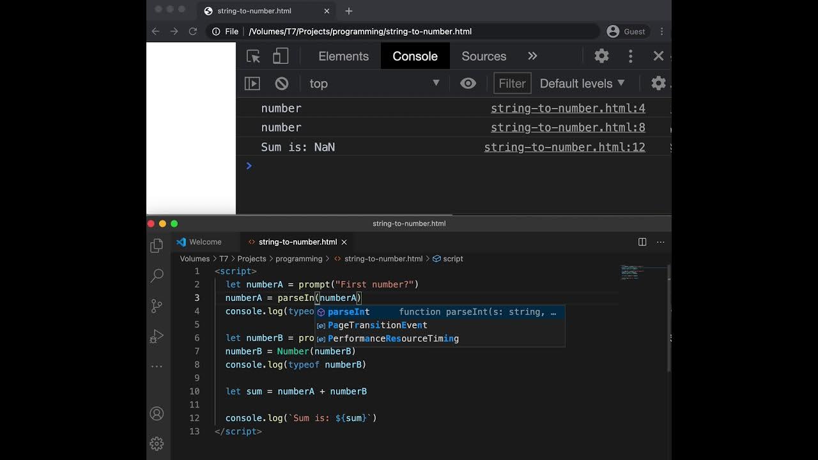Viewport: 818px width, 460px height.
Task: Select the PerformanceResourceTiming suggestion
Action: [440, 339]
